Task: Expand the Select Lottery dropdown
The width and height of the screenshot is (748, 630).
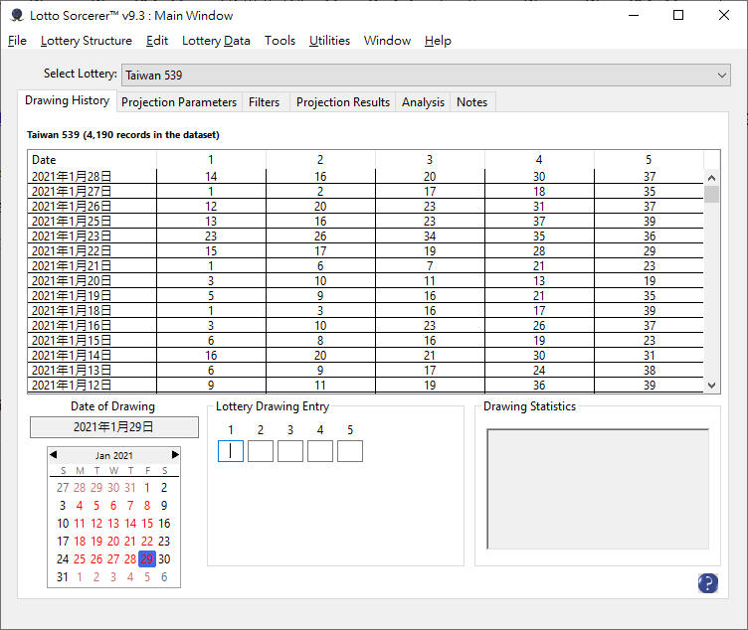Action: coord(722,75)
